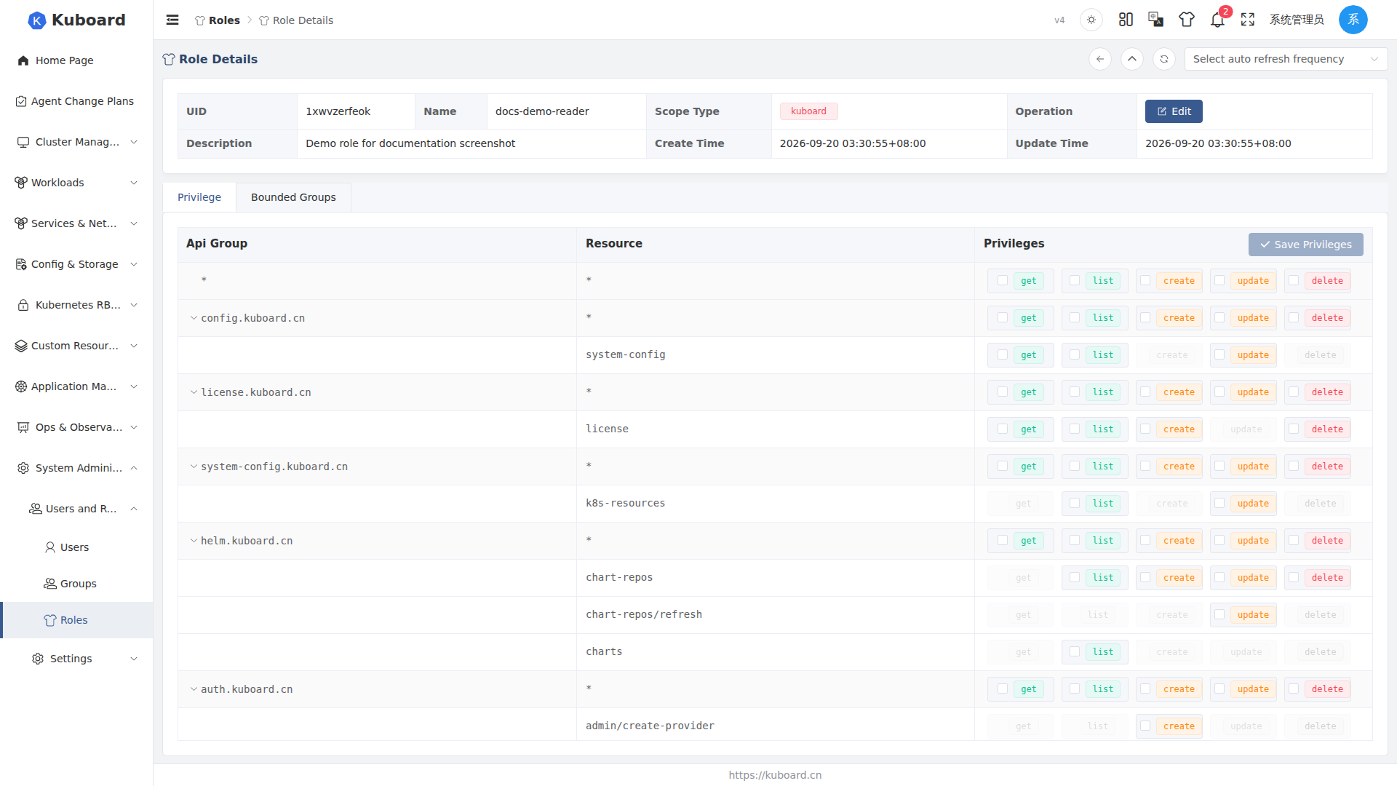Click the Agent Change Plans icon
Screen dimensions: 1397x786
[21, 101]
